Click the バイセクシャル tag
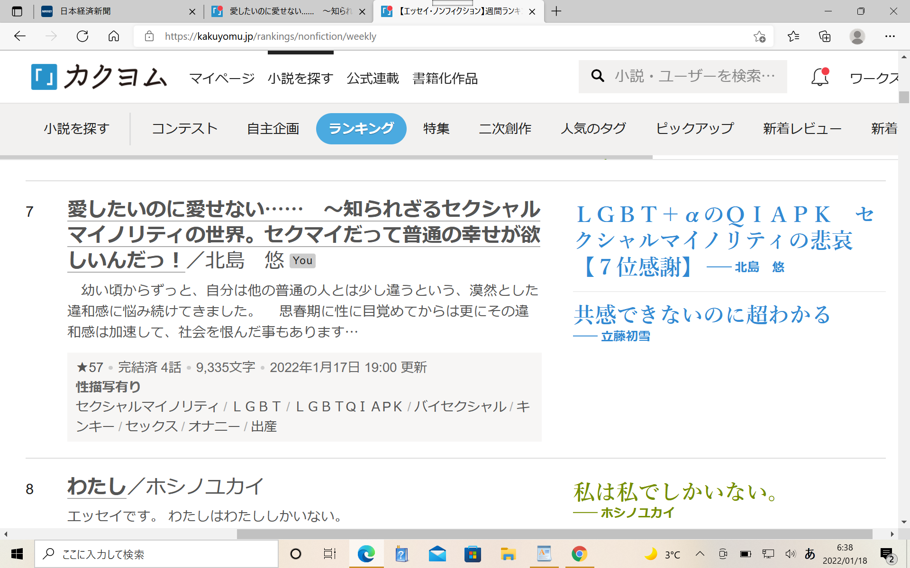 pos(460,407)
